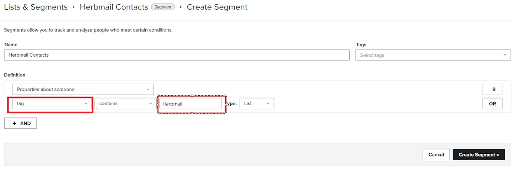Click the Create Segment breadcrumb text
Screen dimensions: 514x176
coord(217,7)
